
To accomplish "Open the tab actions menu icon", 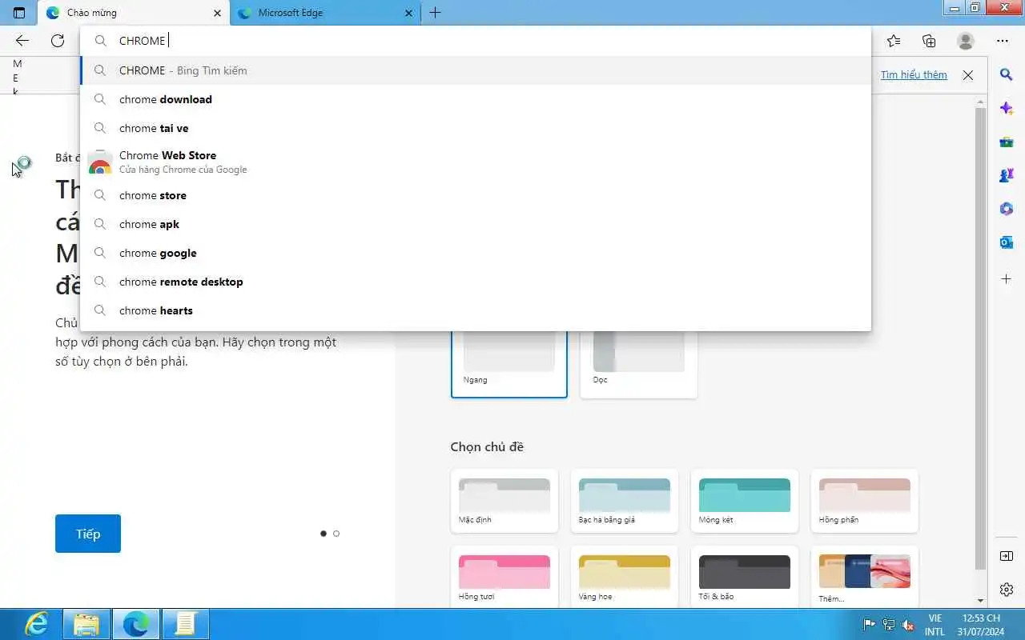I will [19, 13].
